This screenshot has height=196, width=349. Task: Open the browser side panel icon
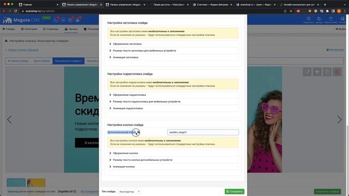[x=333, y=11]
